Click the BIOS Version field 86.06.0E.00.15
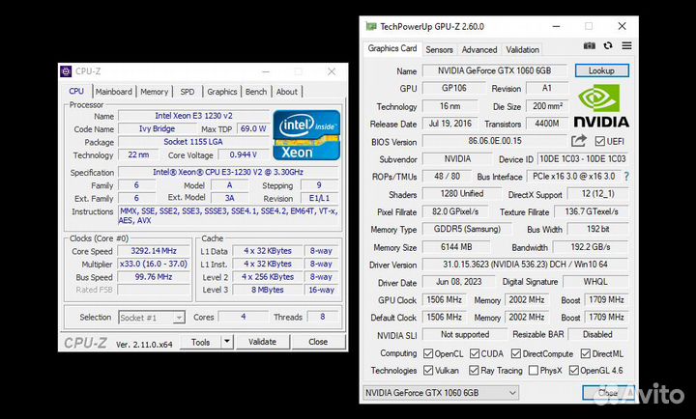 pyautogui.click(x=495, y=141)
